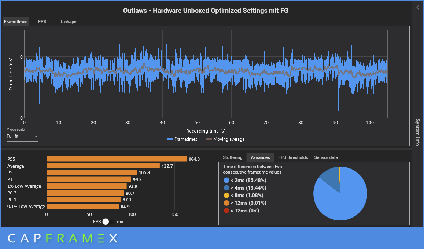
Task: Click the Average bar showing 132.7
Action: click(x=103, y=166)
